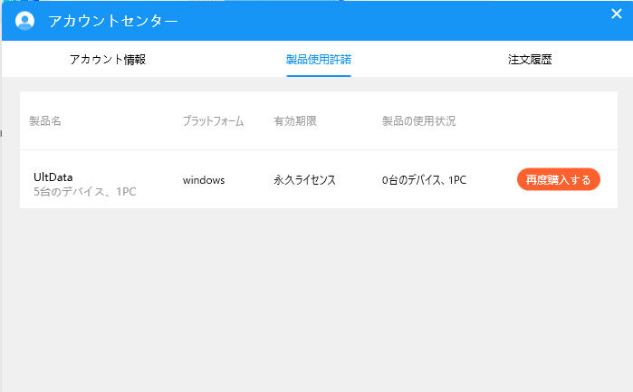Click the empty grey area below the table
Image resolution: width=633 pixels, height=392 pixels.
pos(317,299)
